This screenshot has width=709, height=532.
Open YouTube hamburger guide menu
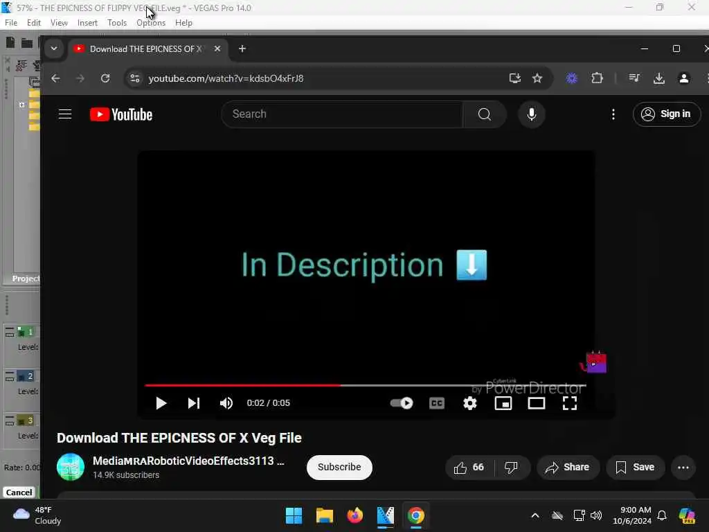65,114
